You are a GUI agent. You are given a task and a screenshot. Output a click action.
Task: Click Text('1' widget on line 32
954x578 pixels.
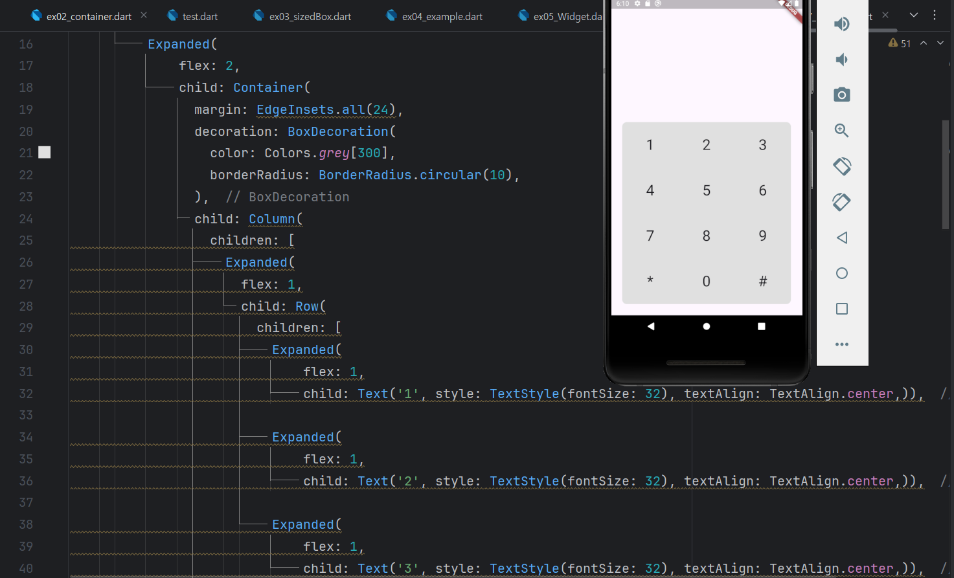tap(389, 394)
